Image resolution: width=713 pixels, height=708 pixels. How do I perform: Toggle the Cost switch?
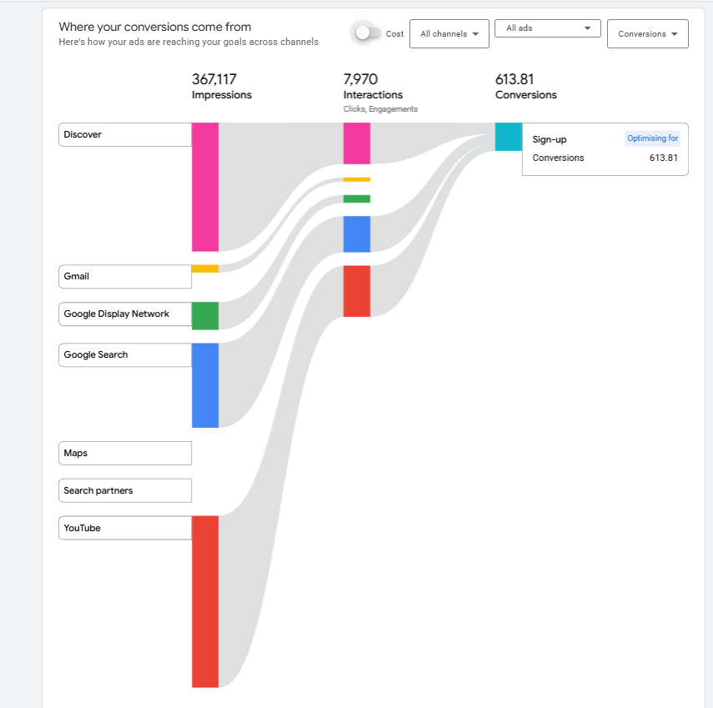point(366,33)
